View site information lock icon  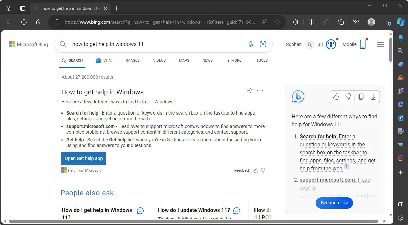click(x=57, y=22)
